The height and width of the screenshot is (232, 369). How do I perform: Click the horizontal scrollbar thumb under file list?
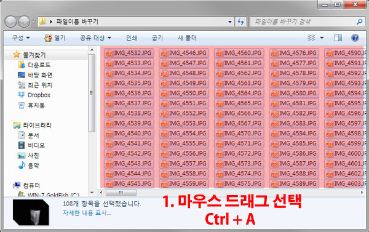point(121,193)
